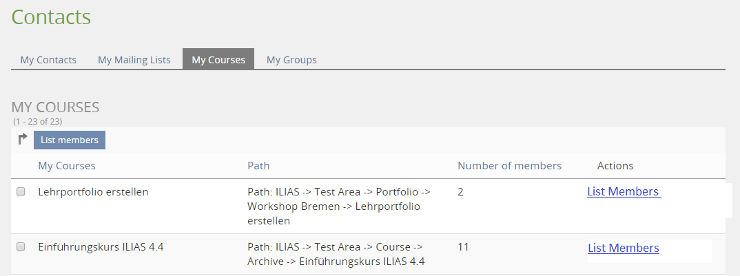Click the My Courses column header
The width and height of the screenshot is (740, 276).
(x=67, y=166)
